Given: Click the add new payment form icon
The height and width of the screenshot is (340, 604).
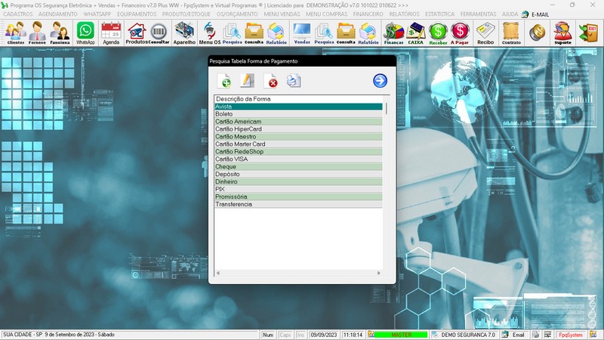Looking at the screenshot, I should click(x=224, y=82).
